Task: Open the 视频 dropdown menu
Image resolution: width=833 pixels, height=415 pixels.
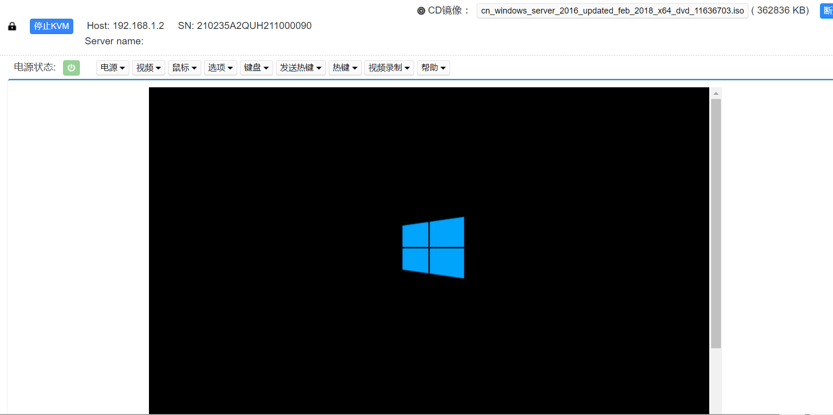Action: coord(148,68)
